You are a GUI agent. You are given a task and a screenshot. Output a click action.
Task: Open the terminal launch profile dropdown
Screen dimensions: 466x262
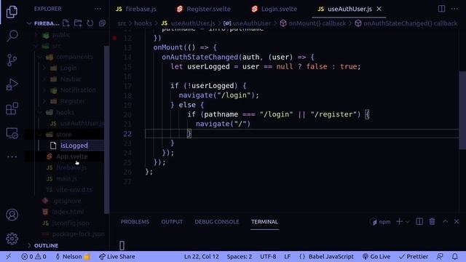tap(408, 222)
